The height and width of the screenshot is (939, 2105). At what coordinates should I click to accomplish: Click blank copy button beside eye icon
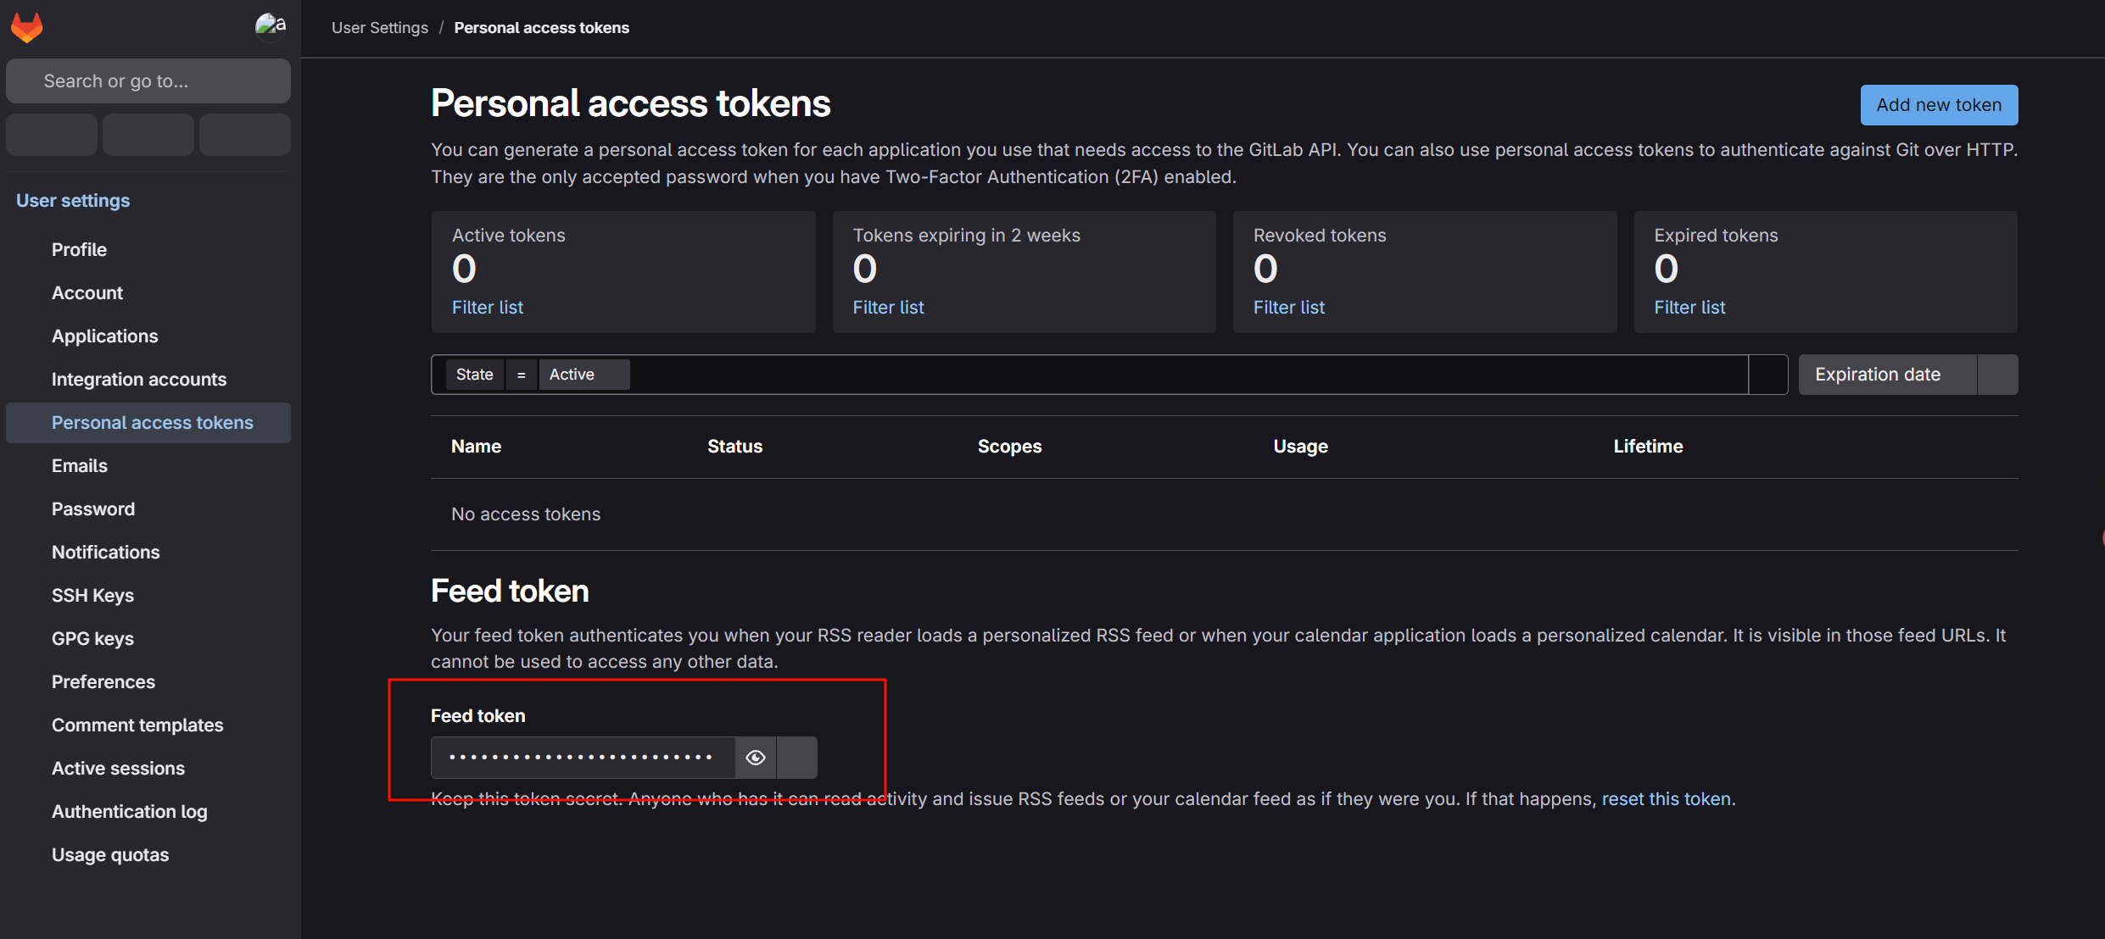coord(797,758)
